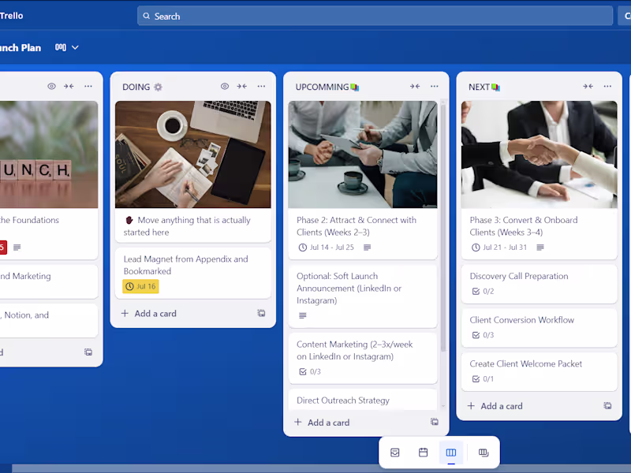
Task: Create from template in leftmost list
Action: (x=88, y=352)
